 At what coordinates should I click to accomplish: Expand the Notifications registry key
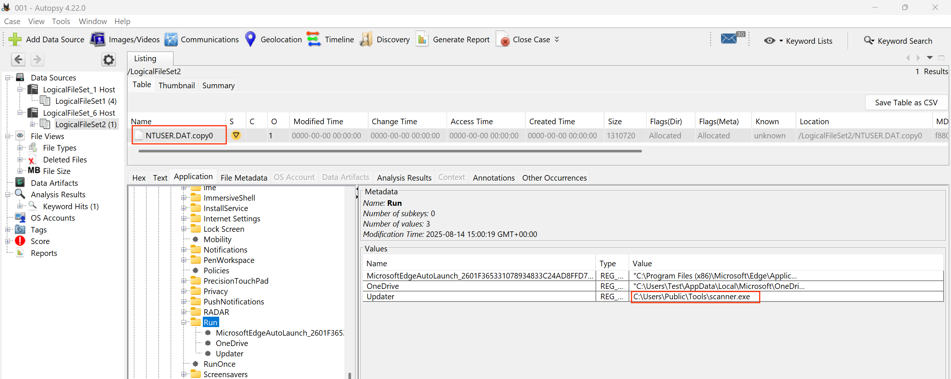184,250
